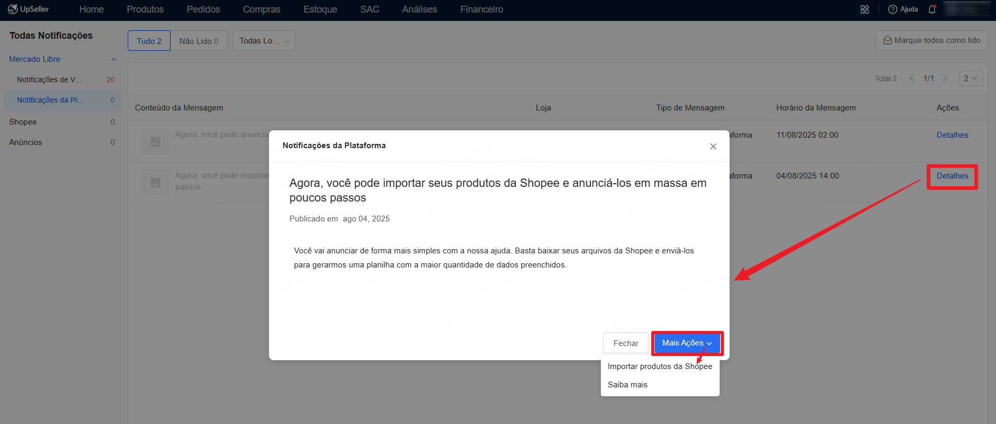Click the 1/1 page indicator

[928, 79]
